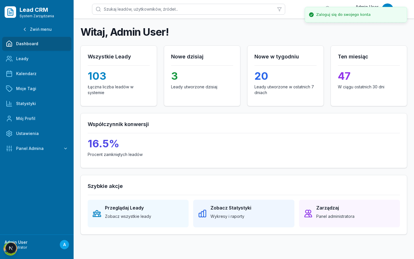Open Kalendarz from the sidebar
This screenshot has height=259, width=414.
point(37,74)
